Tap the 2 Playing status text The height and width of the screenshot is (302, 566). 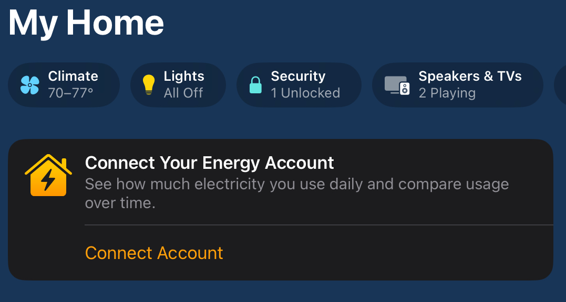[447, 93]
